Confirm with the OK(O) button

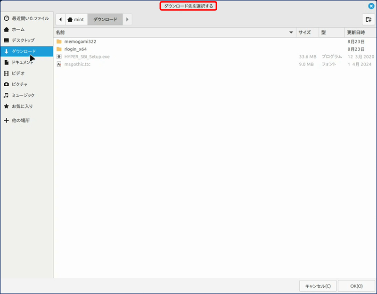(x=356, y=286)
